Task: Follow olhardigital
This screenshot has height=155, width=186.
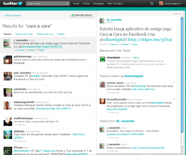Action: click(x=136, y=57)
